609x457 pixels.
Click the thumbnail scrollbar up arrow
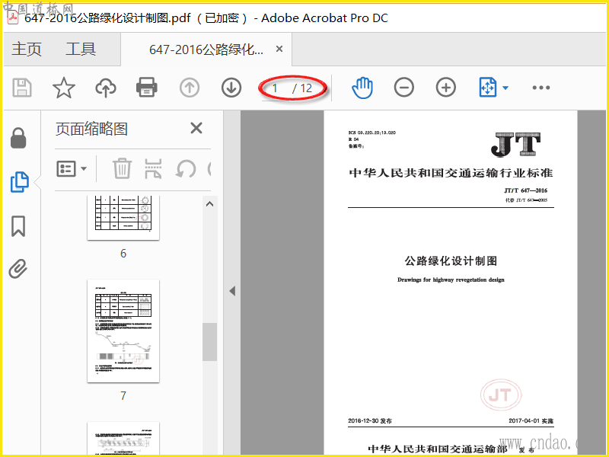point(210,204)
